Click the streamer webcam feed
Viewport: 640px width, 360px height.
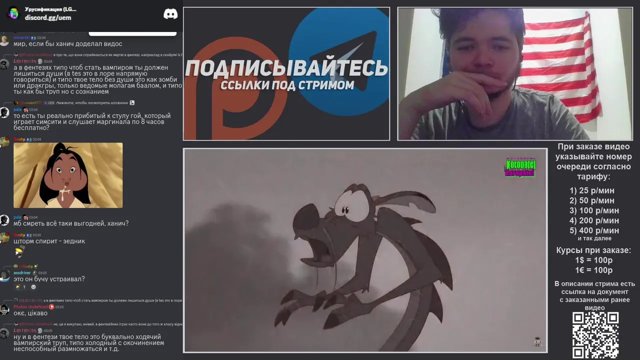[515, 74]
